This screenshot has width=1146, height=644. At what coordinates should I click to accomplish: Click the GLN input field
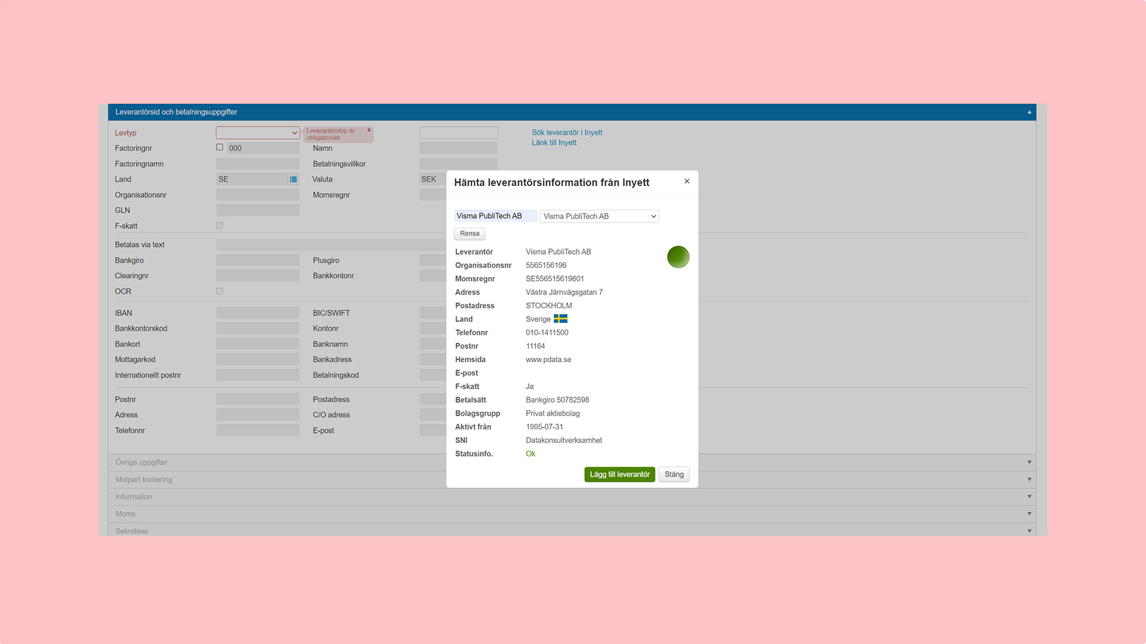(x=258, y=210)
